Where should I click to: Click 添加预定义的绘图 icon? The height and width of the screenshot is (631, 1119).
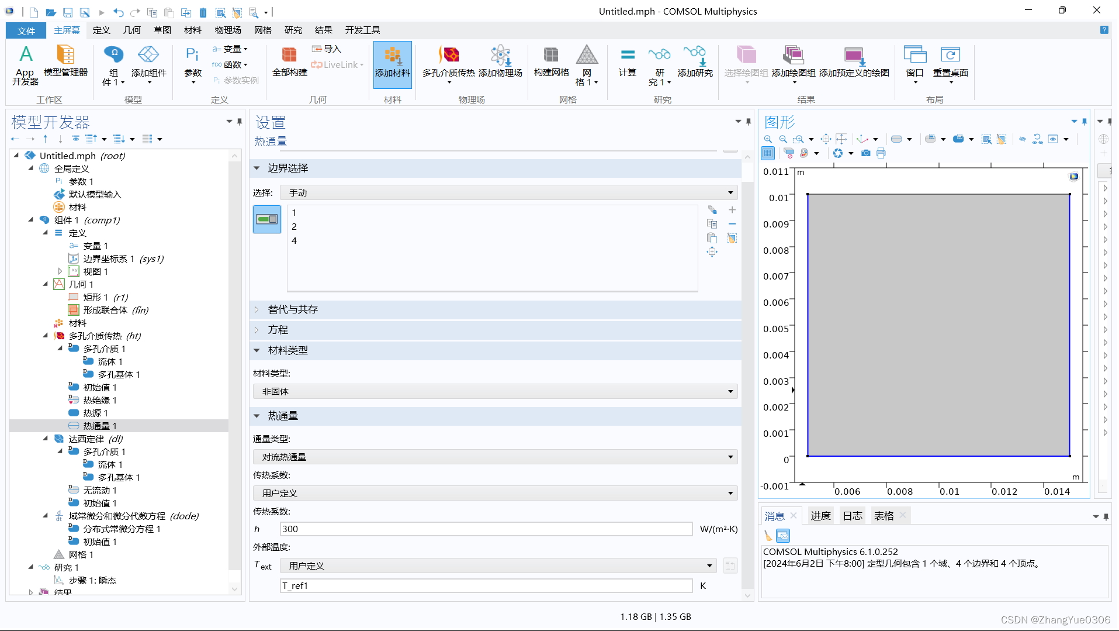click(x=854, y=61)
